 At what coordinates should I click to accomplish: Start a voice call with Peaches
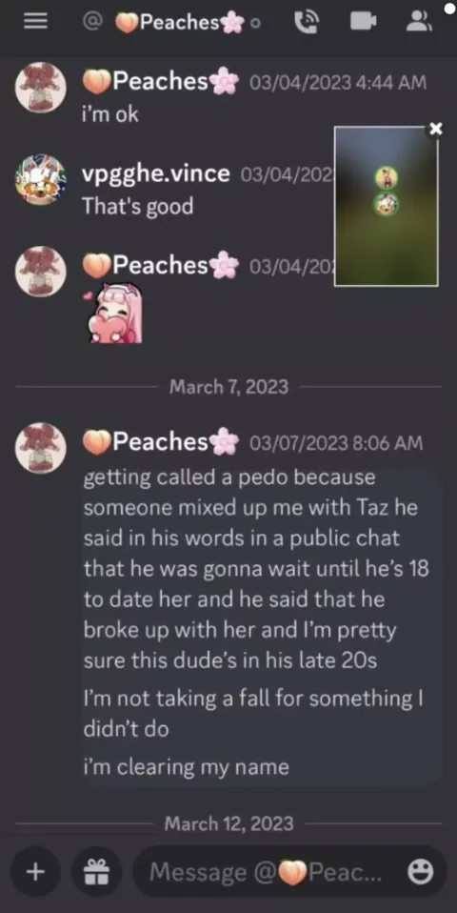(306, 22)
